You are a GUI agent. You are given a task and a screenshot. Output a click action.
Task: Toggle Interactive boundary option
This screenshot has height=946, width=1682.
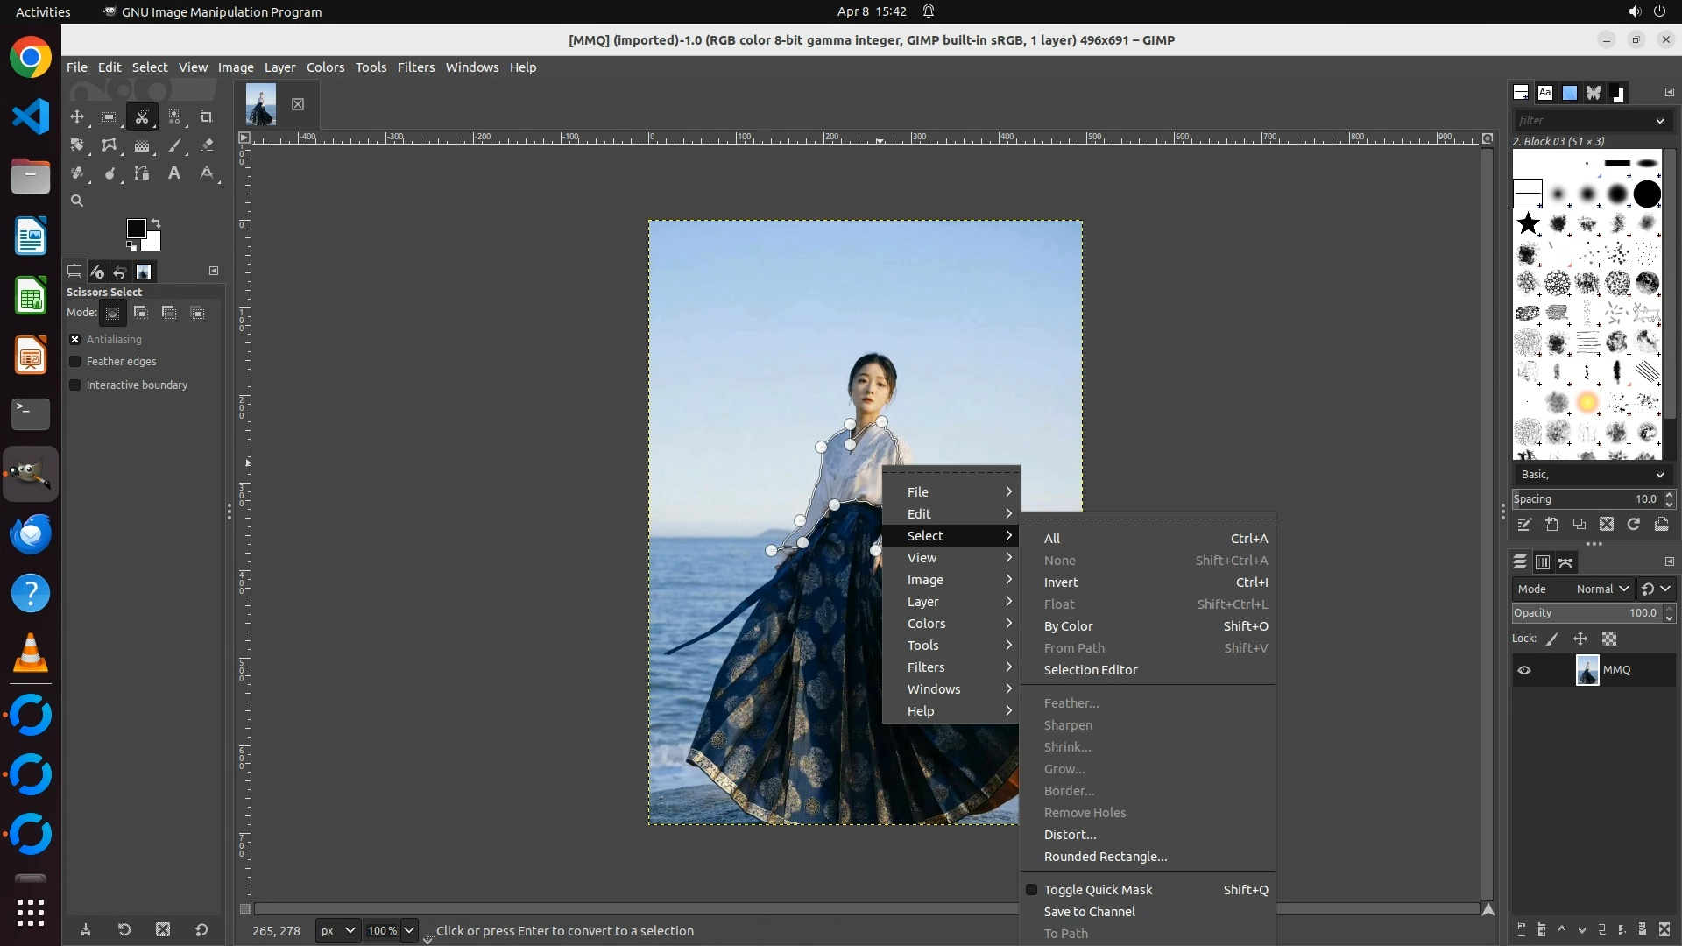[x=75, y=385]
